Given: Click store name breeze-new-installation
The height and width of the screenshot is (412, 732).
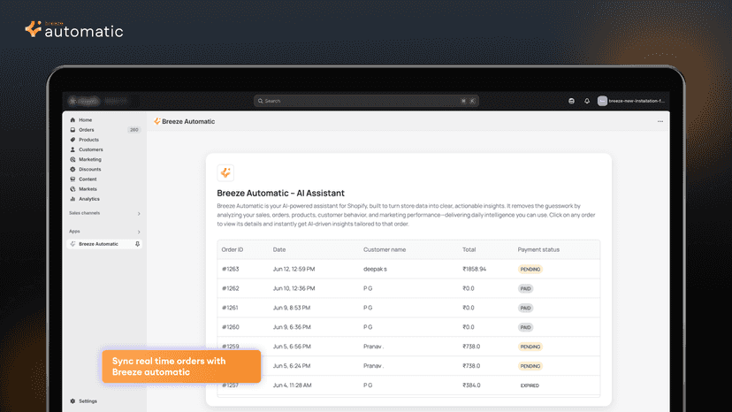Looking at the screenshot, I should click(637, 101).
